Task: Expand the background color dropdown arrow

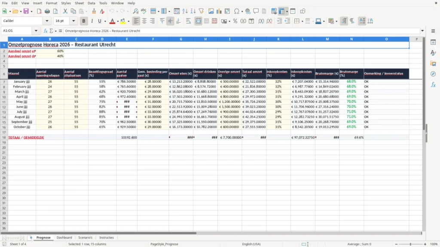Action: tap(128, 21)
